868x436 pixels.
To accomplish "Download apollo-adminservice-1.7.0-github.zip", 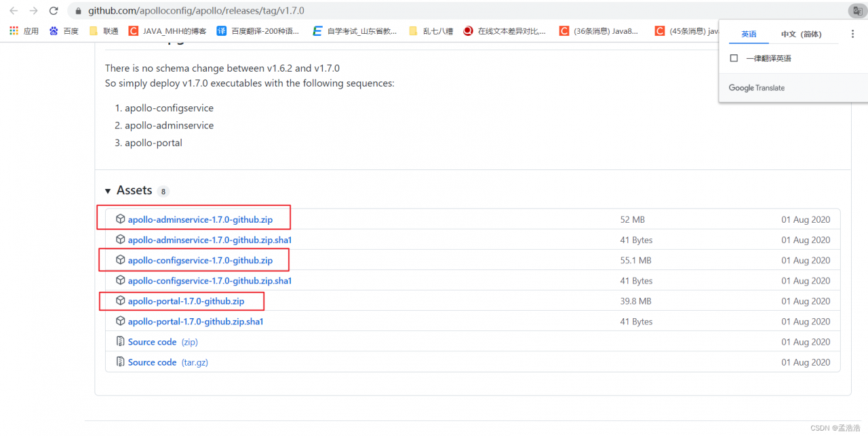I will [200, 219].
